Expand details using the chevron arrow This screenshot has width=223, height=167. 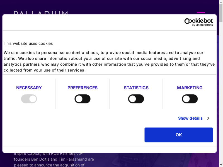(x=208, y=118)
